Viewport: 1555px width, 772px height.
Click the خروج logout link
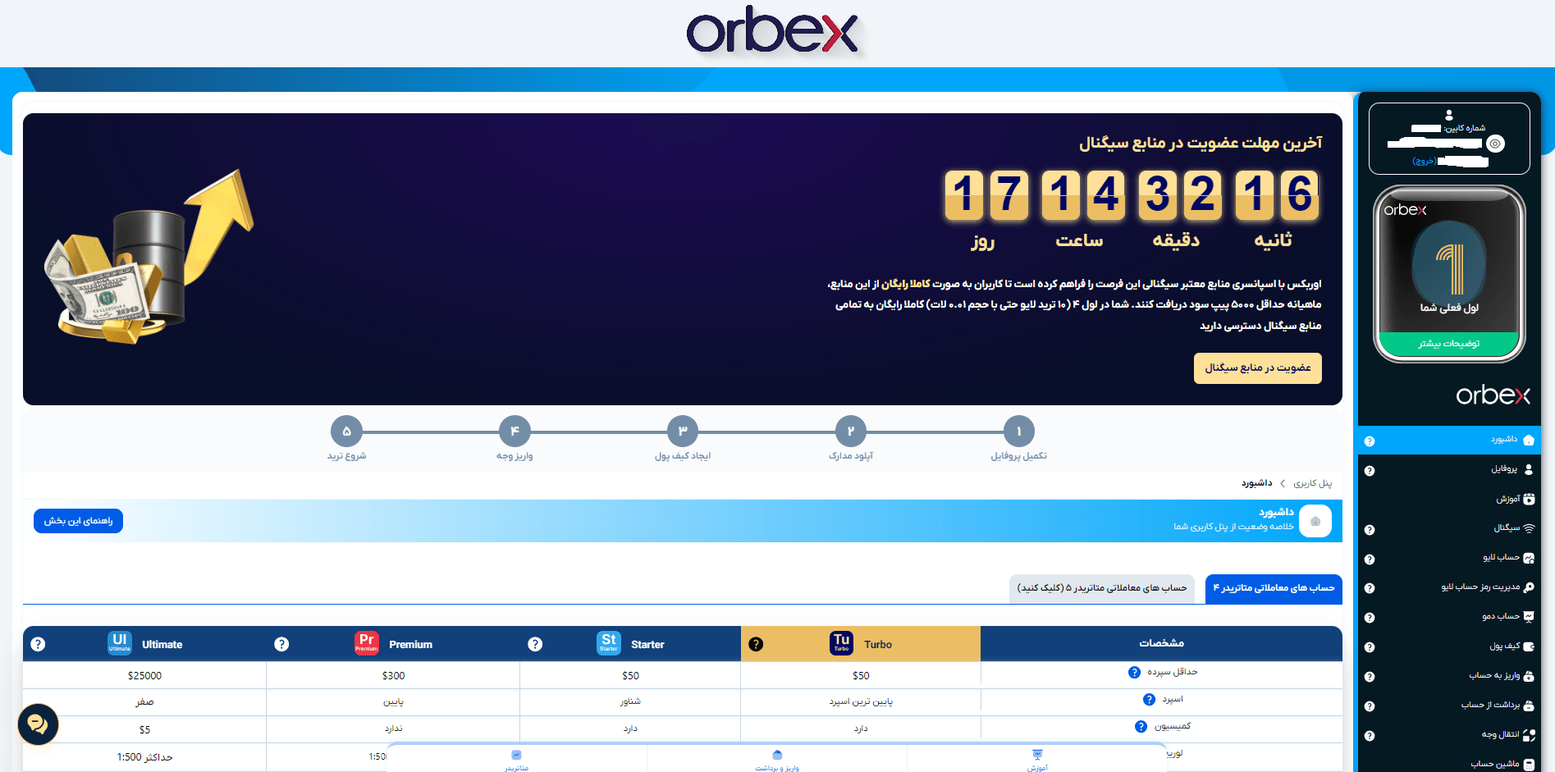click(1424, 161)
